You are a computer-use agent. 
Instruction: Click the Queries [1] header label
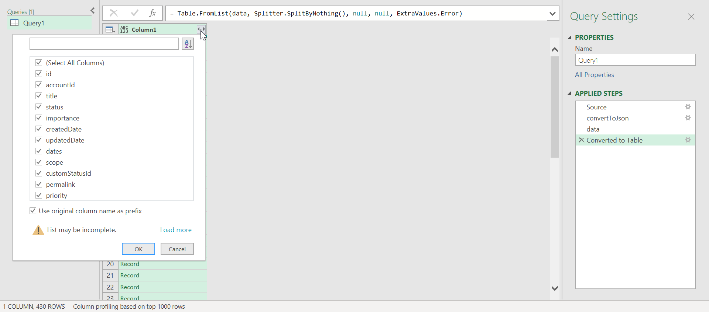(x=21, y=12)
